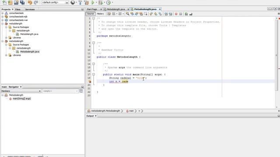Click the Uncomment icon in editor toolbar
280x157 pixels.
[191, 14]
